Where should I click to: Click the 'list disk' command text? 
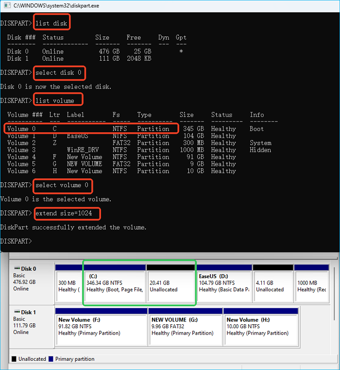51,23
